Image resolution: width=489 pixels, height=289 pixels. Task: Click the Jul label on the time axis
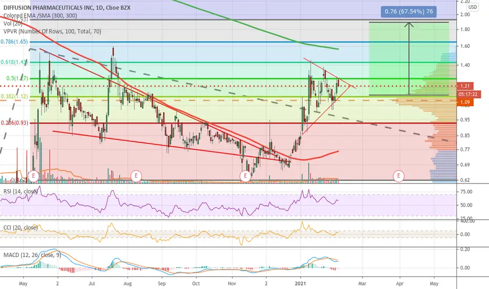pyautogui.click(x=92, y=284)
